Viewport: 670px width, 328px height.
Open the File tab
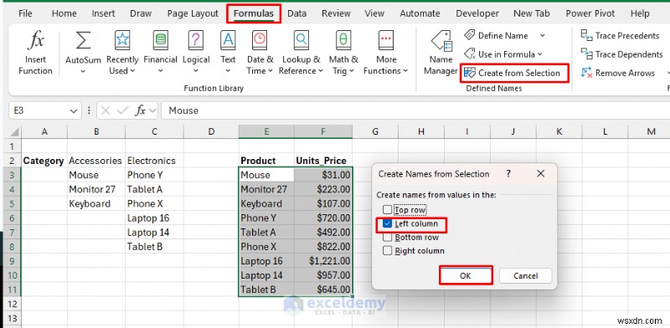(x=25, y=13)
